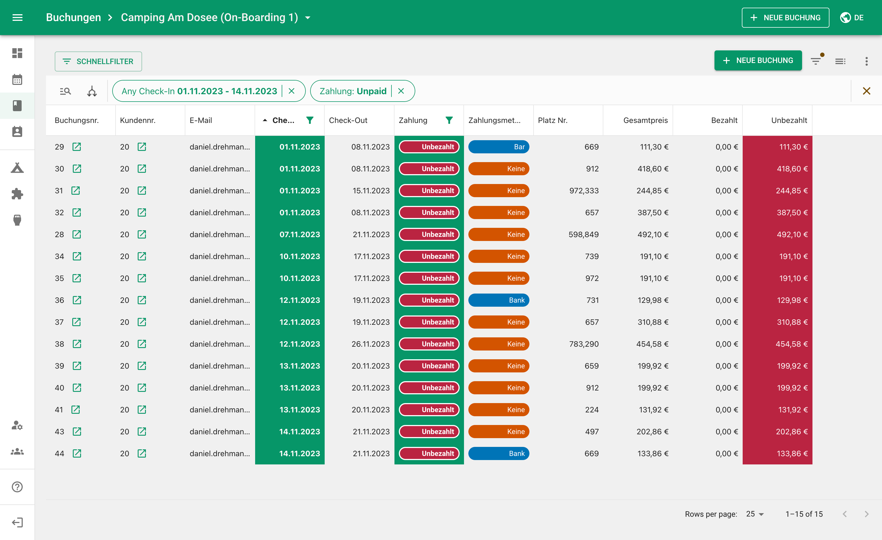
Task: Open the puzzle-piece extensions section
Action: click(x=17, y=194)
